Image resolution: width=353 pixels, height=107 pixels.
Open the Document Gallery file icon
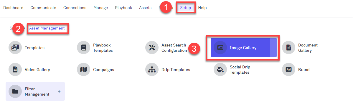pos(288,48)
